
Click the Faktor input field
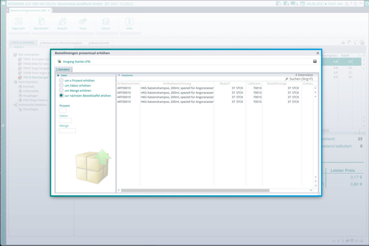65,120
